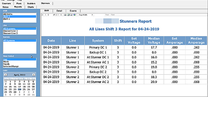Click the next page arrow in report toolbar

coord(58,15)
